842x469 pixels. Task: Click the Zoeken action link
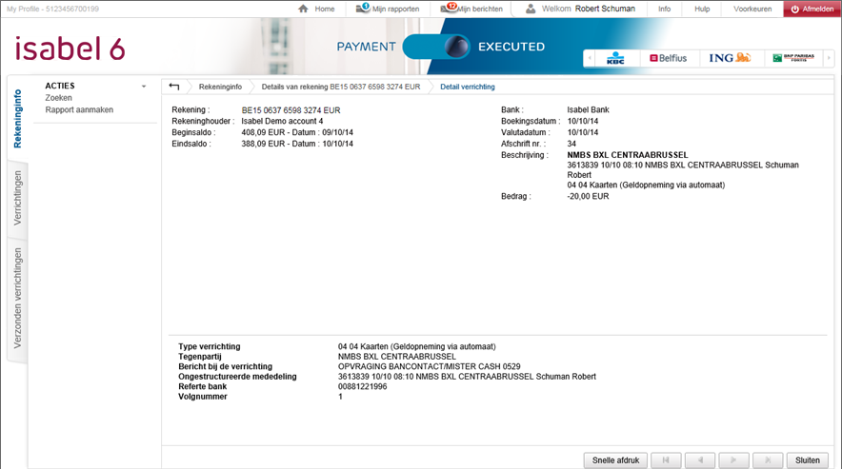click(59, 98)
